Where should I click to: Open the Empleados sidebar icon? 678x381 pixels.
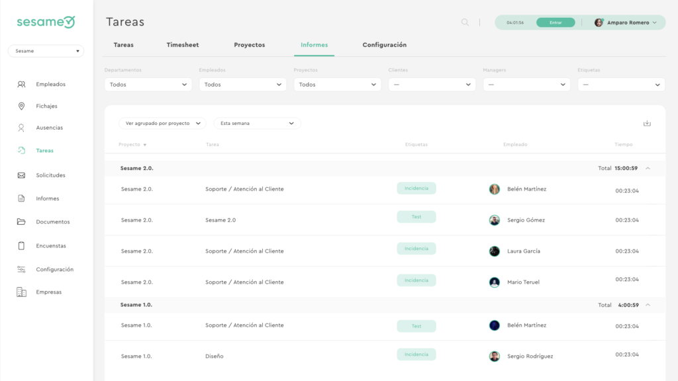click(x=21, y=84)
